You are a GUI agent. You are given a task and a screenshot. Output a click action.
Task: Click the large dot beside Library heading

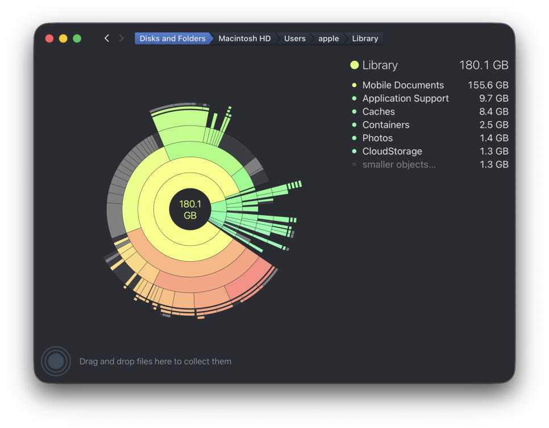[354, 65]
